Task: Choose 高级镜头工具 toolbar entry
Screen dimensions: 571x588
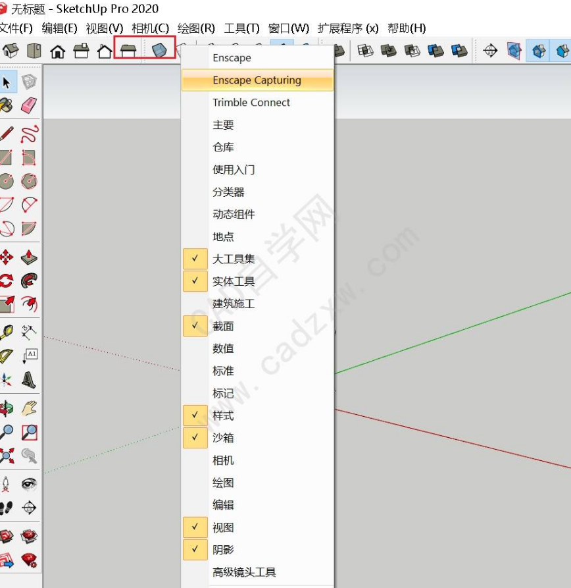Action: coord(257,572)
